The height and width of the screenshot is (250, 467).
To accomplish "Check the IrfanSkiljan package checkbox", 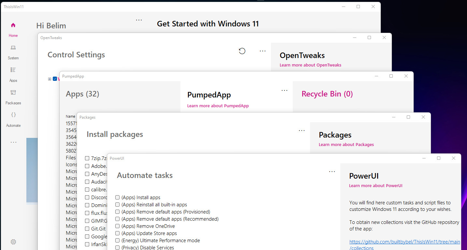I will [x=87, y=244].
